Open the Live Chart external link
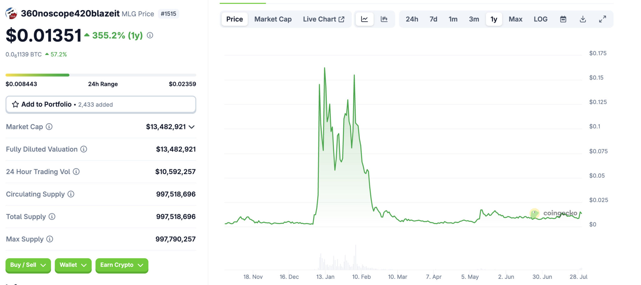This screenshot has width=641, height=285. [x=323, y=19]
